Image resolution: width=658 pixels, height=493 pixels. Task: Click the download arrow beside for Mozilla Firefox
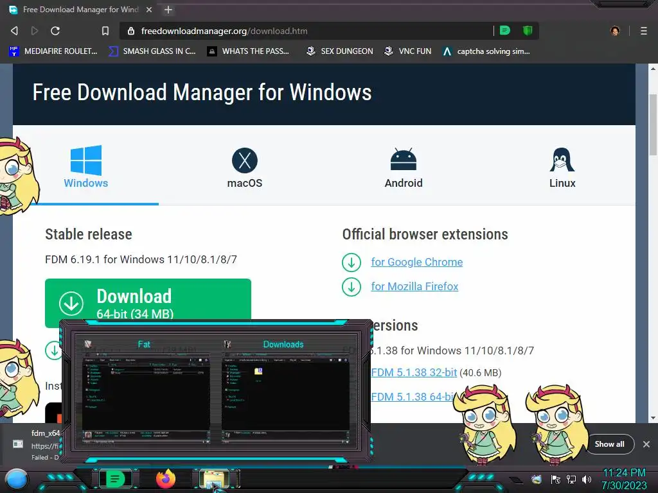pos(351,287)
